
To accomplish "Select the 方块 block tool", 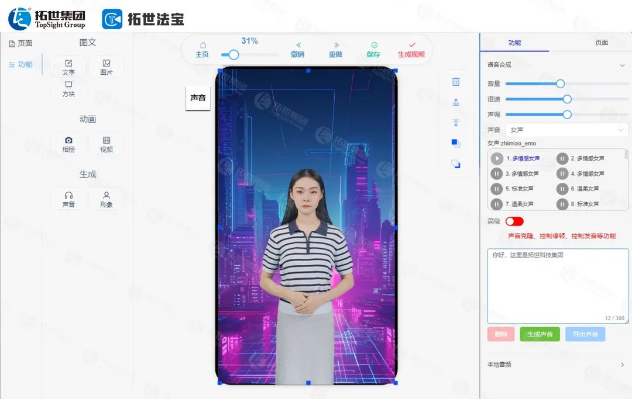I will [x=68, y=89].
